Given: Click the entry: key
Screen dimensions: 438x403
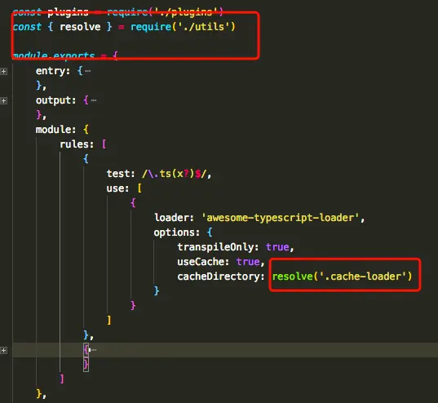Looking at the screenshot, I should coord(53,71).
